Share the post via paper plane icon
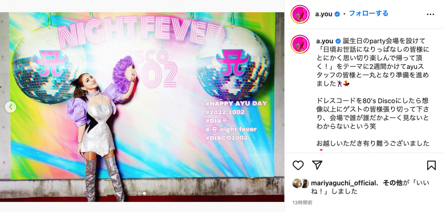 tap(317, 165)
